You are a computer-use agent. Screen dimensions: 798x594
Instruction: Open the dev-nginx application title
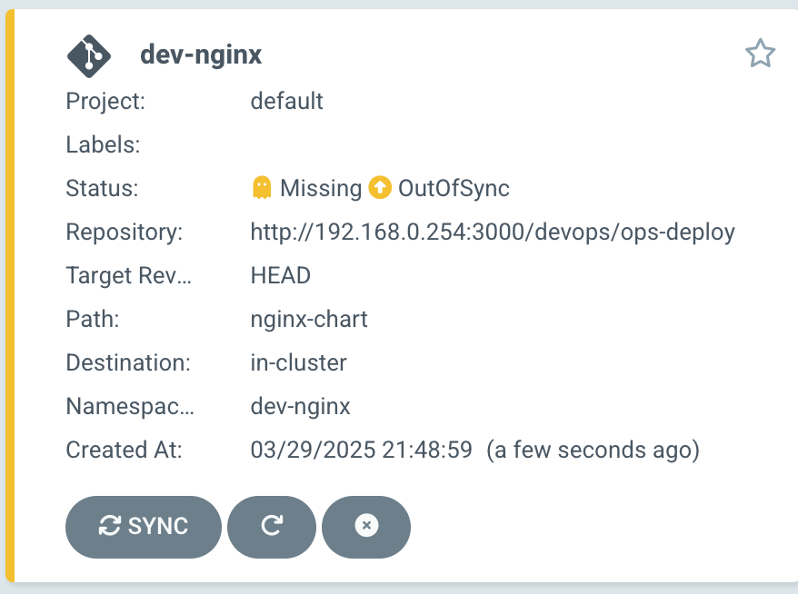click(201, 54)
